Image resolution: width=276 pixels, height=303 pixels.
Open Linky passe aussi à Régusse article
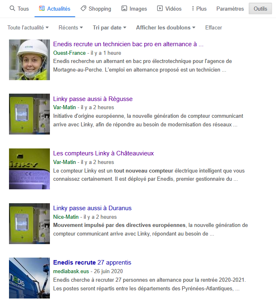click(x=93, y=99)
